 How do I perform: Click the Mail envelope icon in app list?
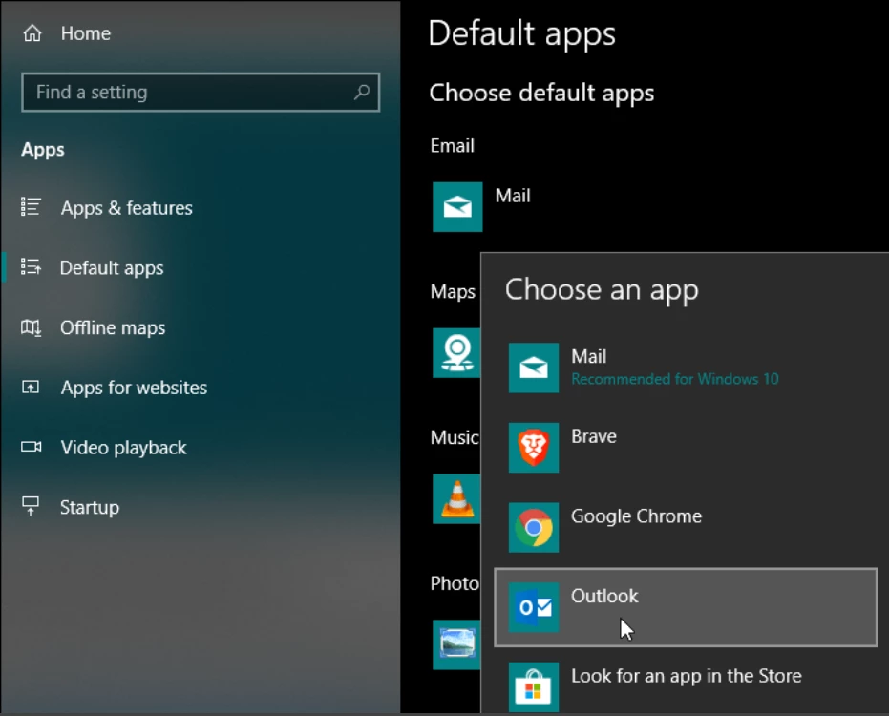534,368
